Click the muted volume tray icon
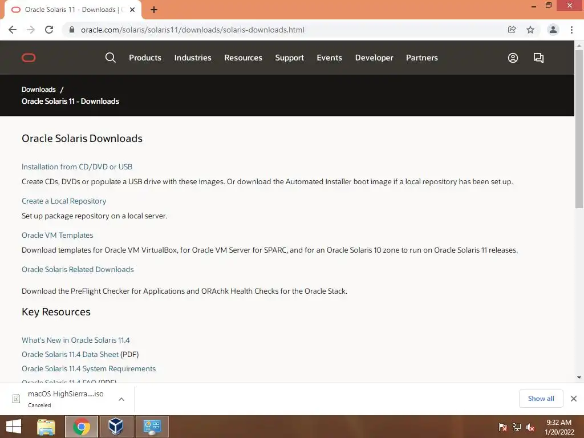This screenshot has width=584, height=438. (x=530, y=427)
